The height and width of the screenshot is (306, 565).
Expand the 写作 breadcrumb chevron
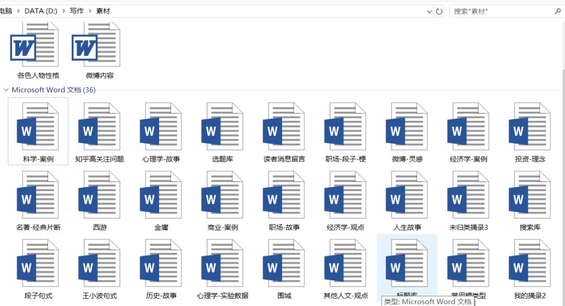coord(90,10)
